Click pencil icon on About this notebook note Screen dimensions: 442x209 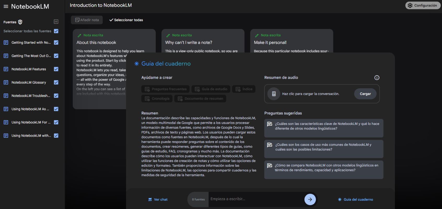click(79, 35)
